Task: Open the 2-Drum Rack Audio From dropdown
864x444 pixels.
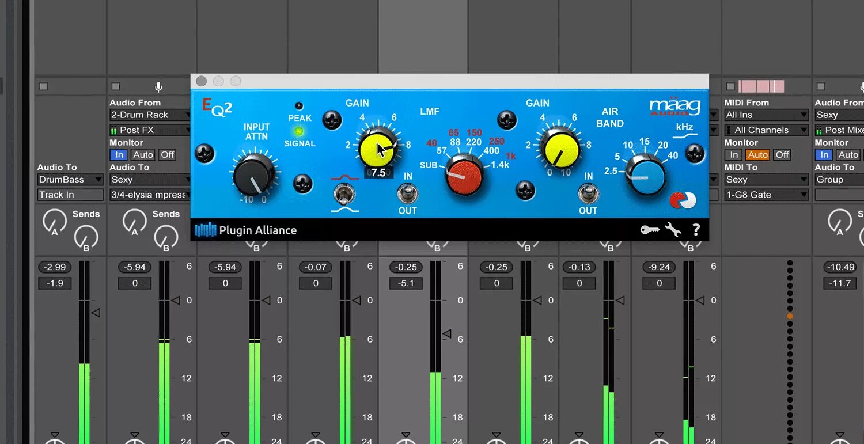Action: 150,115
